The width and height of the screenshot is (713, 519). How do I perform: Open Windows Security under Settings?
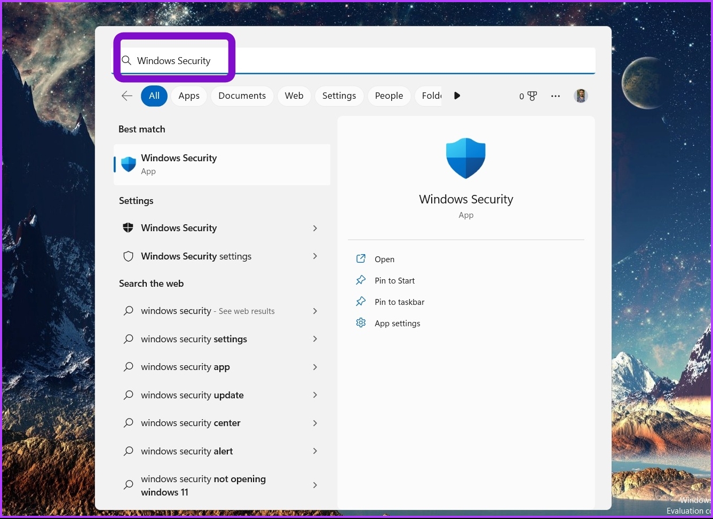pyautogui.click(x=222, y=228)
